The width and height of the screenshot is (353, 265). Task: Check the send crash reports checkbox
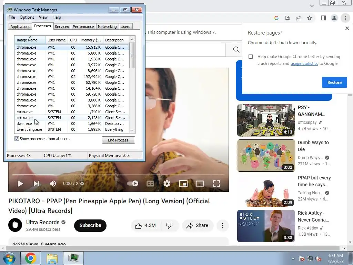click(x=251, y=57)
